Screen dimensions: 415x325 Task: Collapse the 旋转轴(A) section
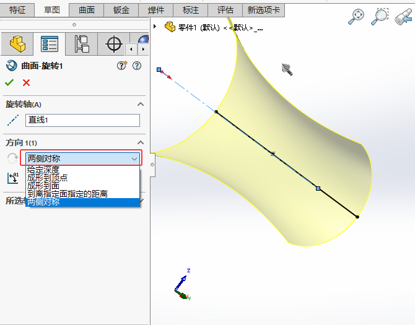coord(141,104)
